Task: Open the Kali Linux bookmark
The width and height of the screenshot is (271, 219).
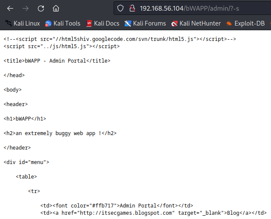Action: point(23,23)
